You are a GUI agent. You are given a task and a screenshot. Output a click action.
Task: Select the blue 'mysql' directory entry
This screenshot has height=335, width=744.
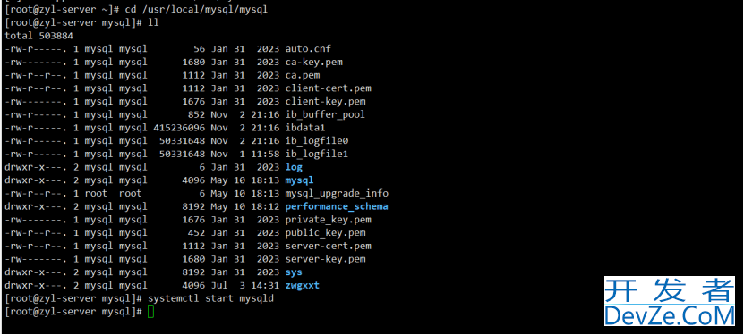point(299,180)
